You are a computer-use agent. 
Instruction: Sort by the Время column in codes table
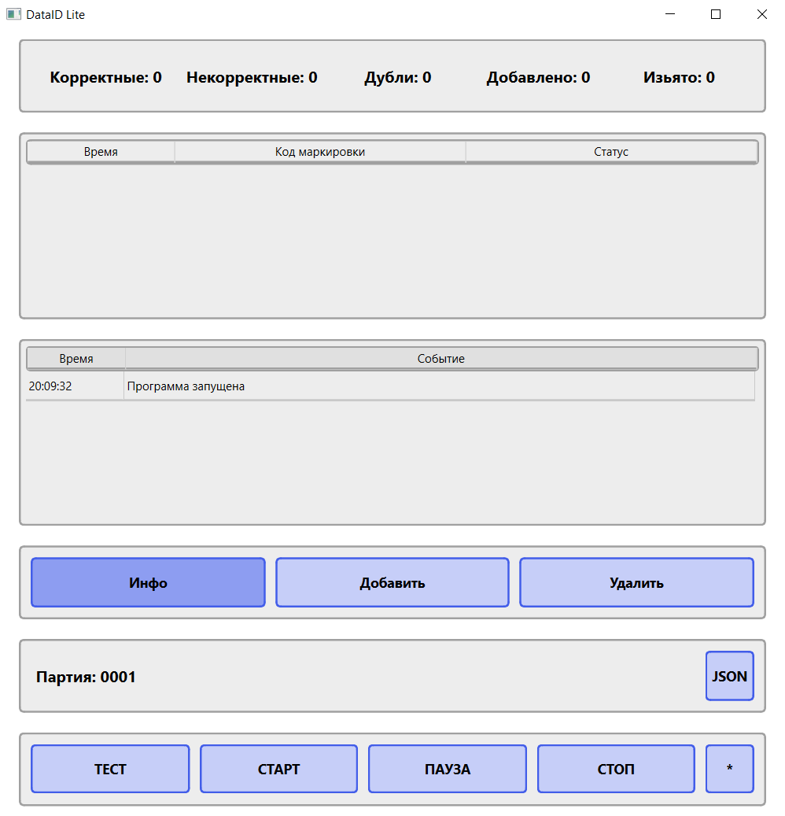[100, 151]
